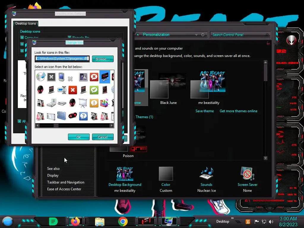Focus the Search Control Panel box
304x228 pixels.
(x=240, y=35)
